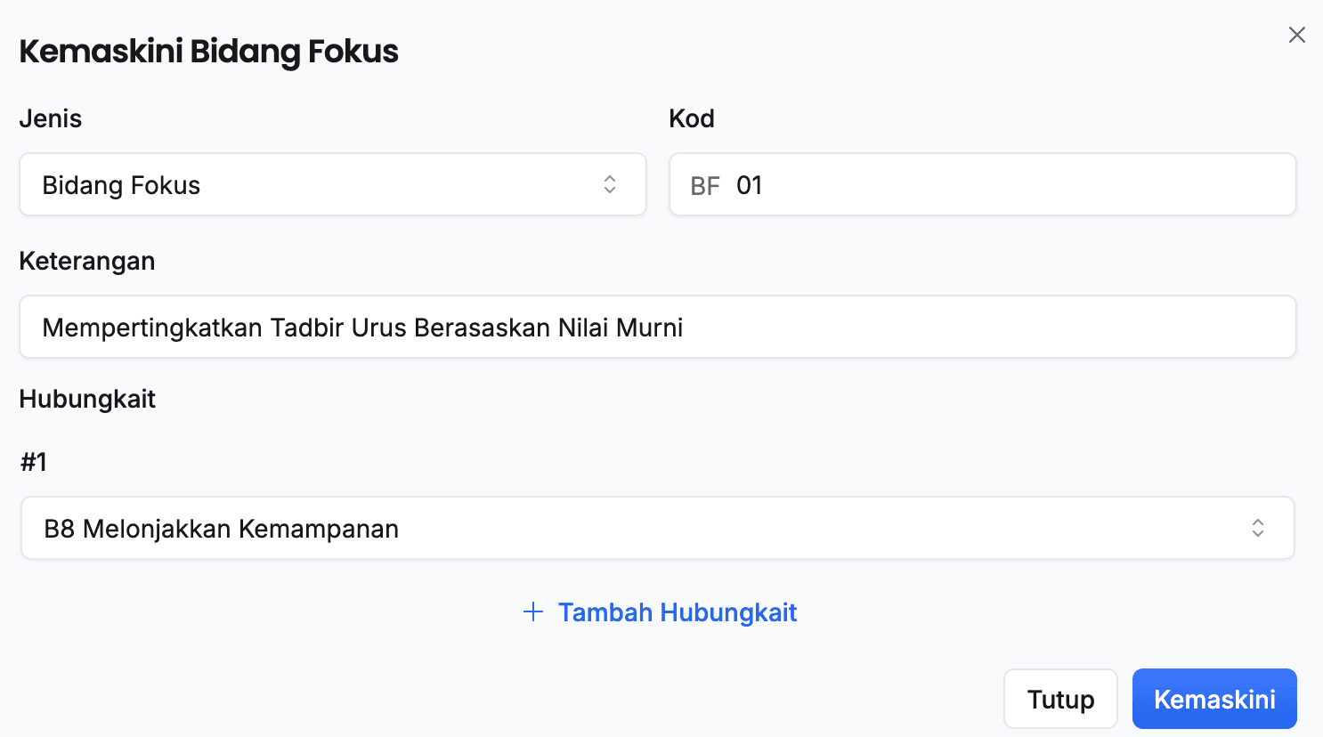The height and width of the screenshot is (737, 1323).
Task: Select the Mempertingkatkan Tadbir Urus description text
Action: tap(362, 328)
